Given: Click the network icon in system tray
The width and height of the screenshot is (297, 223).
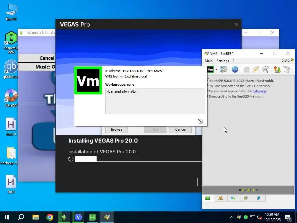Looking at the screenshot, I should click(253, 217).
